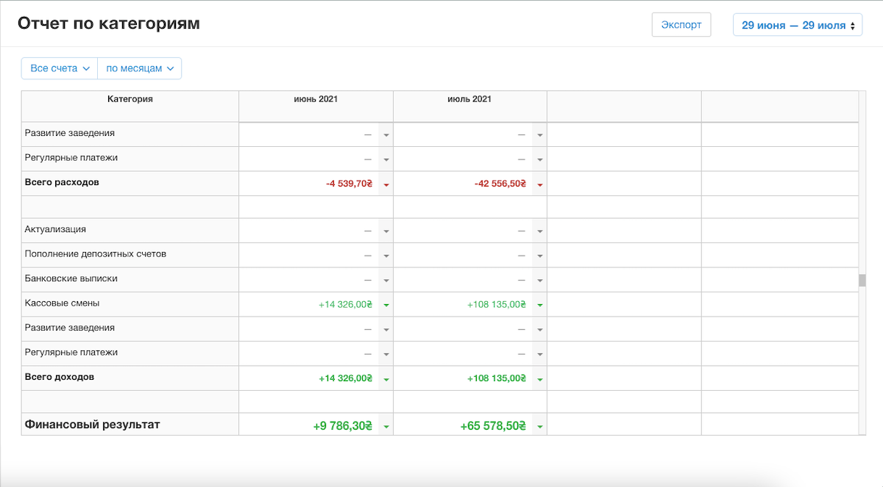Open the Все счета accounts dropdown
This screenshot has height=487, width=883.
click(x=60, y=68)
